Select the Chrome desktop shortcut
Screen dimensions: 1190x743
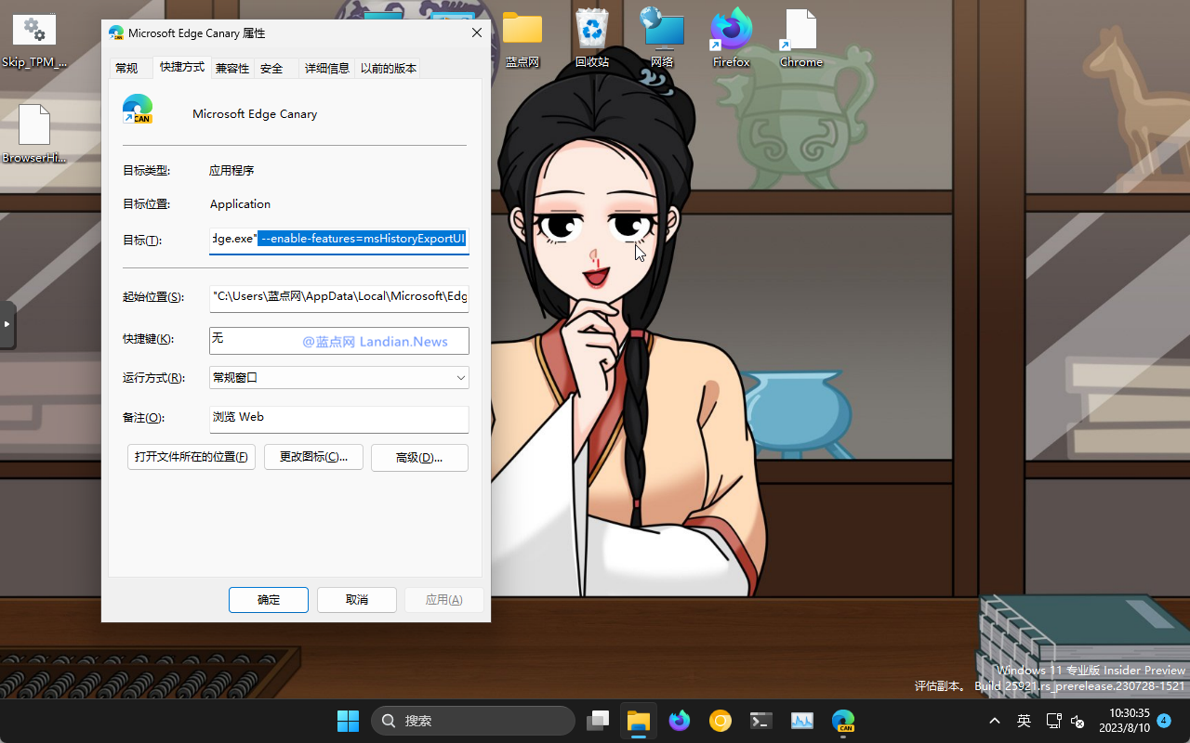click(801, 41)
